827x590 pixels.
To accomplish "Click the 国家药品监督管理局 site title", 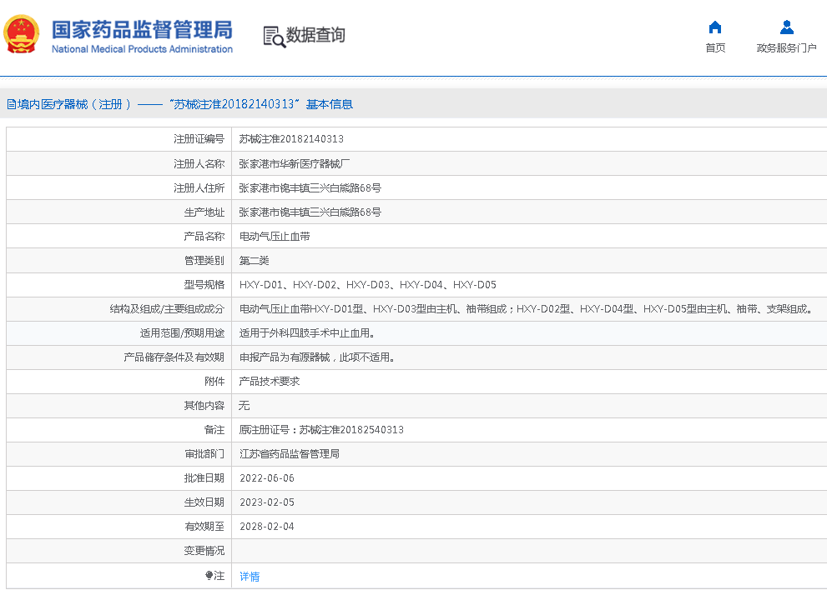I will pyautogui.click(x=142, y=29).
